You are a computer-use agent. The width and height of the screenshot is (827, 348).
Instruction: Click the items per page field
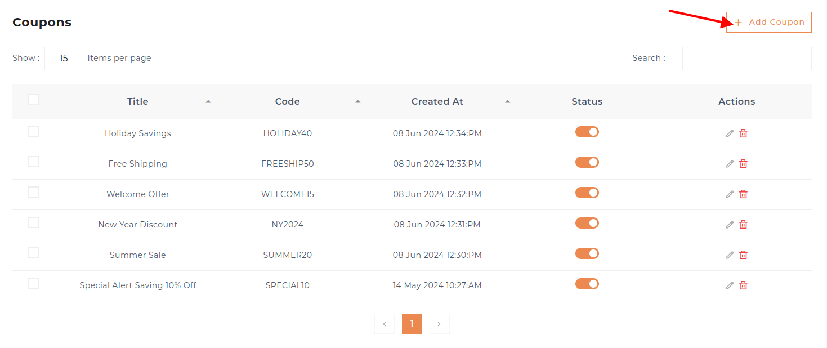[64, 59]
